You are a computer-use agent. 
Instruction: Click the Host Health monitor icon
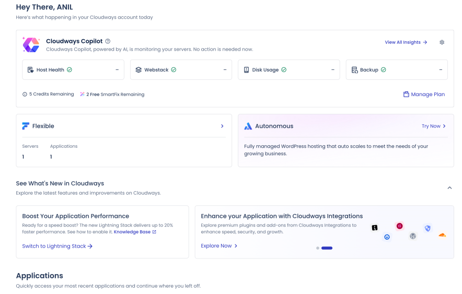coord(30,70)
